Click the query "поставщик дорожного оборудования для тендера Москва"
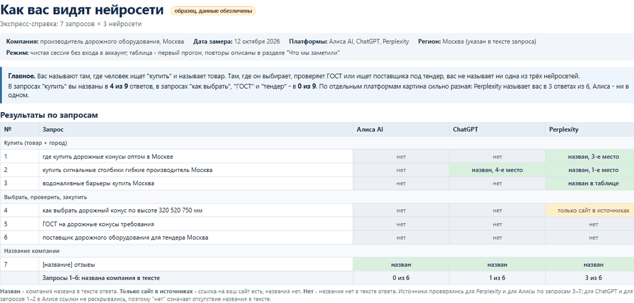The width and height of the screenshot is (634, 303). coord(125,237)
